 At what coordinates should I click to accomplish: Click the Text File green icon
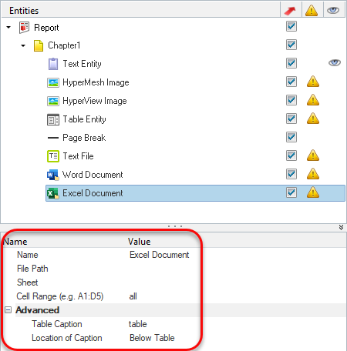[53, 156]
